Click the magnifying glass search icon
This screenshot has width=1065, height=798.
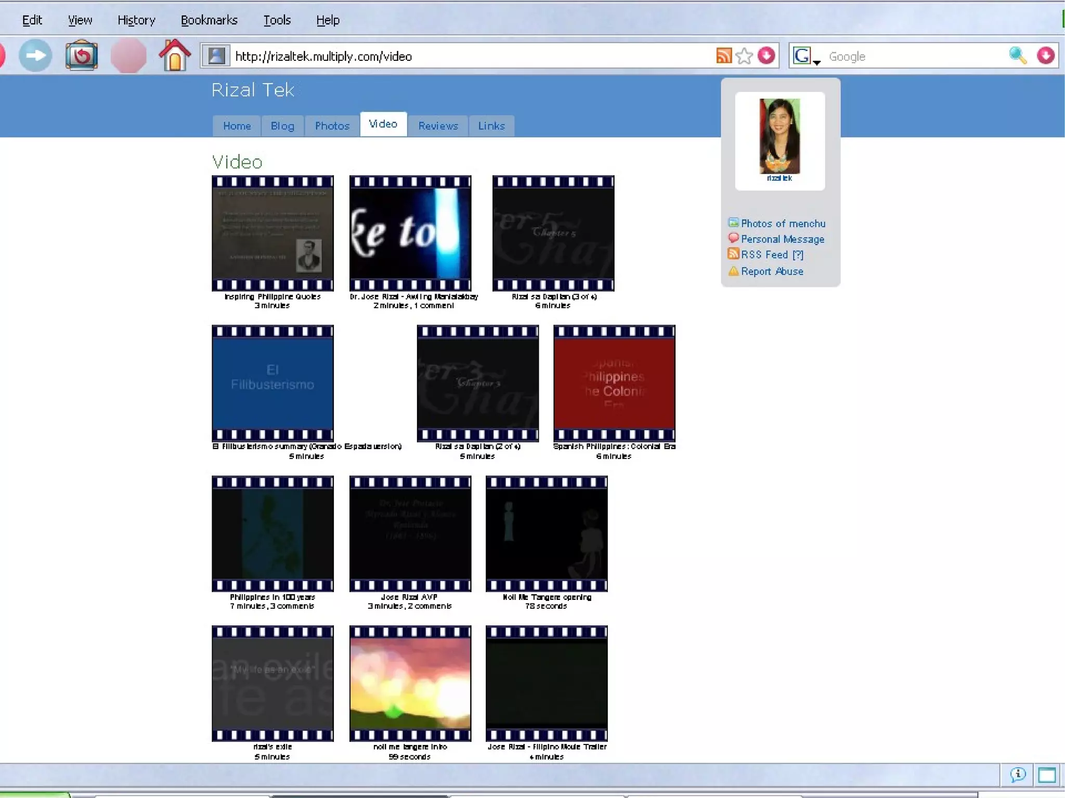click(1018, 56)
